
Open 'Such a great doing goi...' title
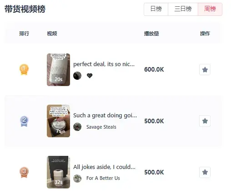[x=105, y=116]
